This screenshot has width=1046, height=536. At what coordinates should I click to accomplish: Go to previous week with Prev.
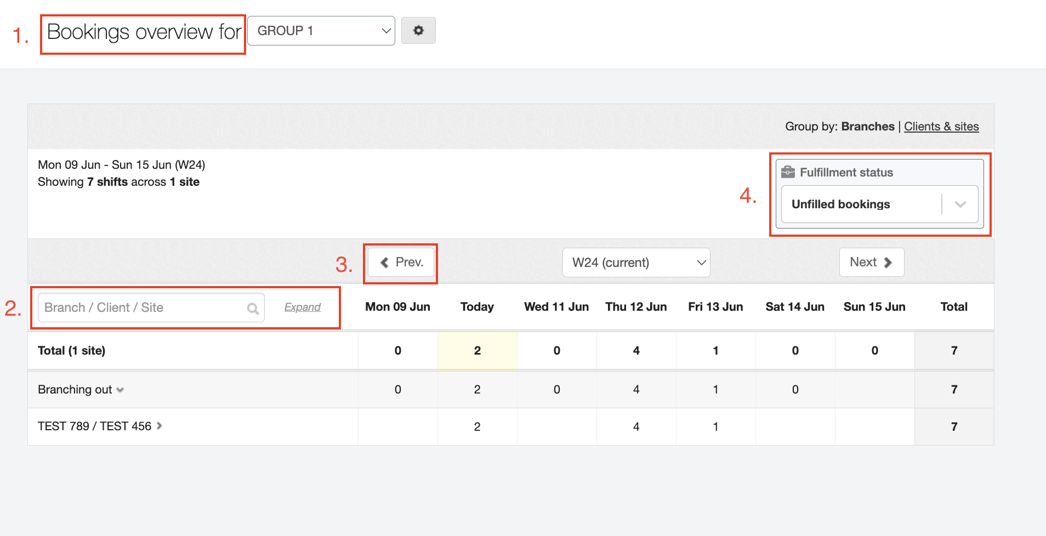401,263
